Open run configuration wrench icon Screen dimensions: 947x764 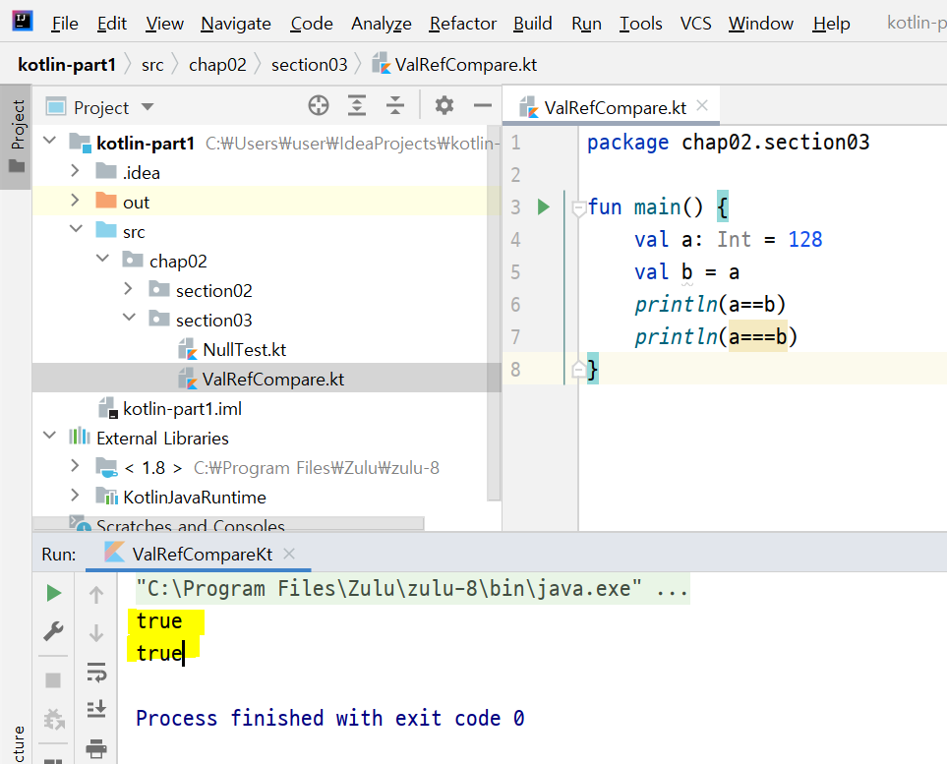(x=54, y=631)
